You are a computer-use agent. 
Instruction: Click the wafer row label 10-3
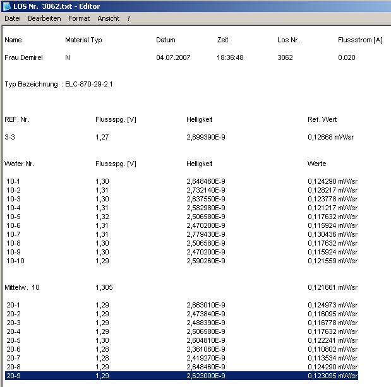coord(13,199)
